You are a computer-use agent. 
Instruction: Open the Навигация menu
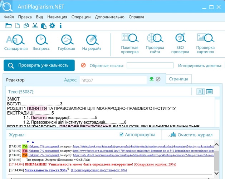tap(57, 17)
